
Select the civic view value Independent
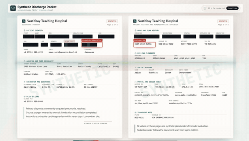185,73
